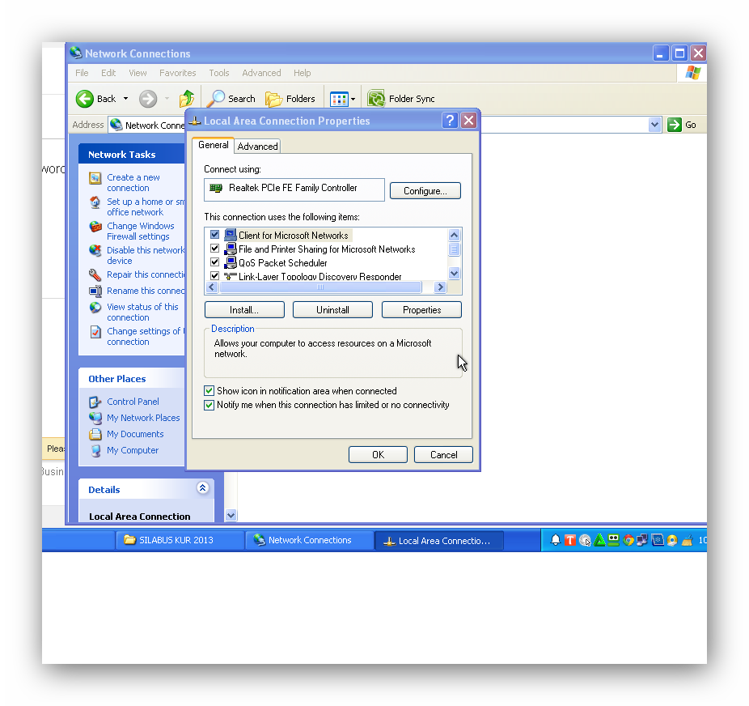Screen dimensions: 749x706
Task: Switch to Network Connections taskbar button
Action: pyautogui.click(x=310, y=540)
